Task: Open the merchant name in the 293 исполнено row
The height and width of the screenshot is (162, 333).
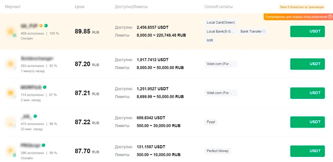Action: [37, 58]
